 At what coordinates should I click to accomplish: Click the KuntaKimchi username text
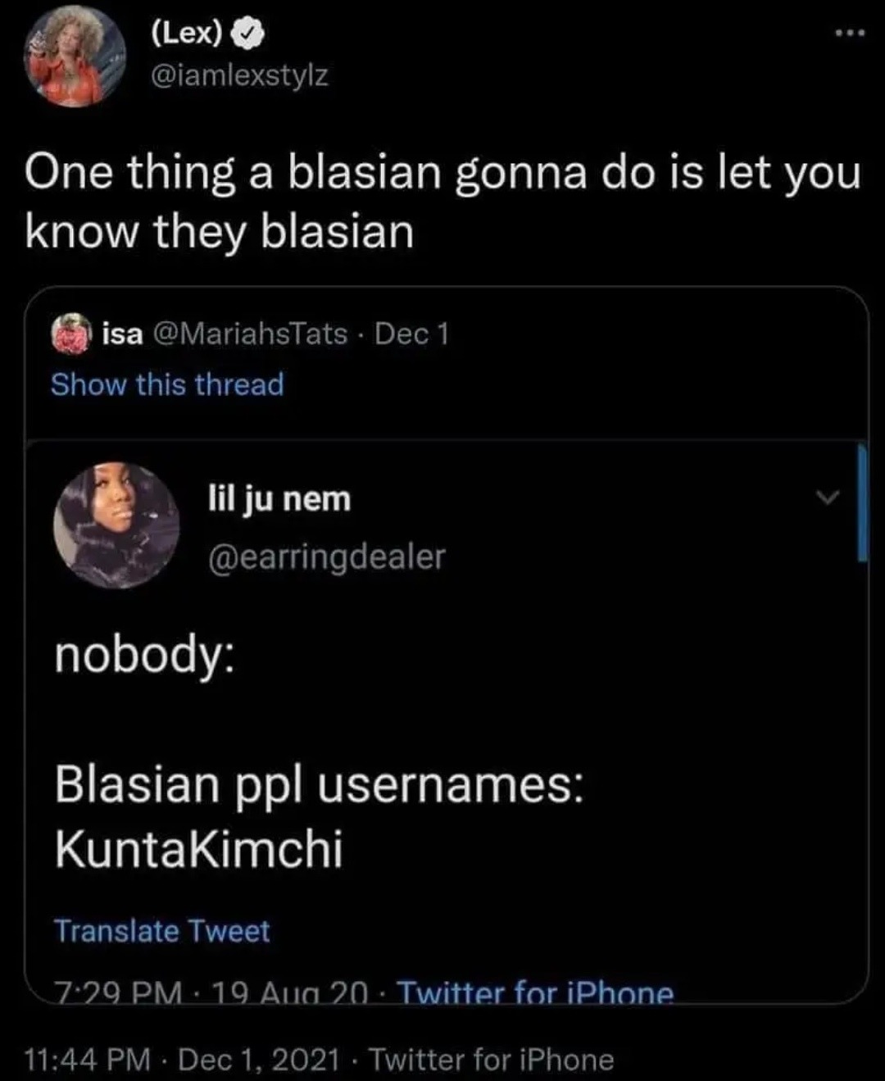(x=200, y=846)
